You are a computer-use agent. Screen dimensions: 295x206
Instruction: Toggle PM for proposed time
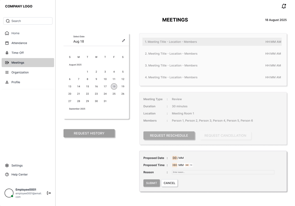191,165
